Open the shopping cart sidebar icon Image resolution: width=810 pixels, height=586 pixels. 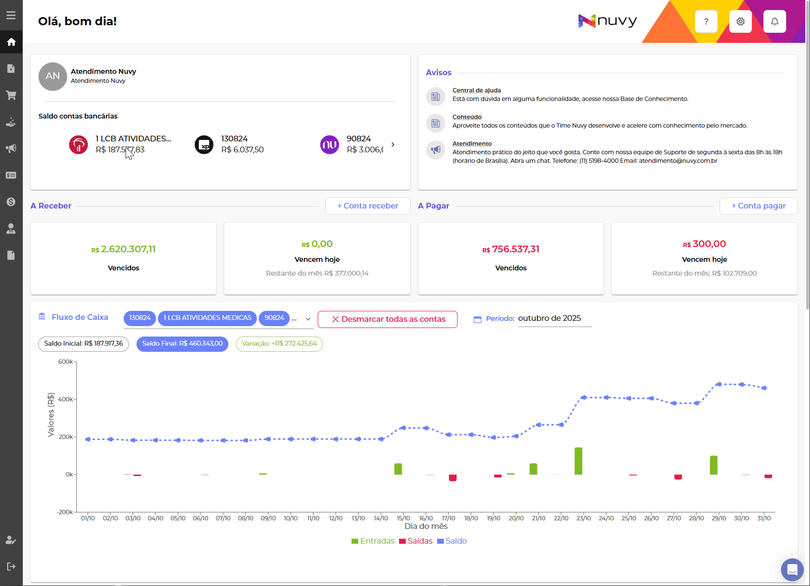[11, 95]
